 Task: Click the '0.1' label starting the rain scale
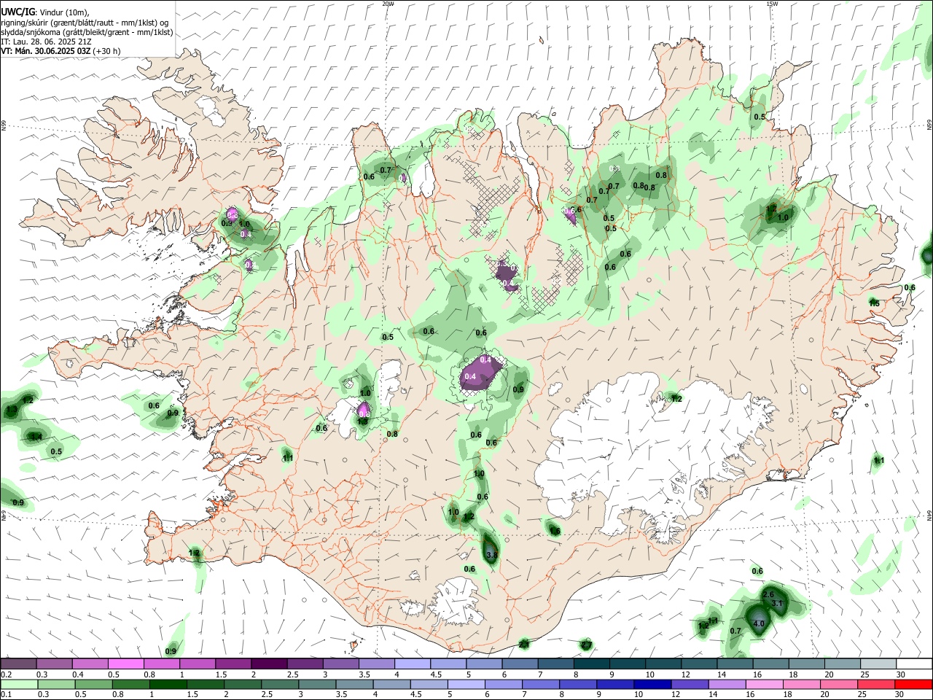coord(6,695)
